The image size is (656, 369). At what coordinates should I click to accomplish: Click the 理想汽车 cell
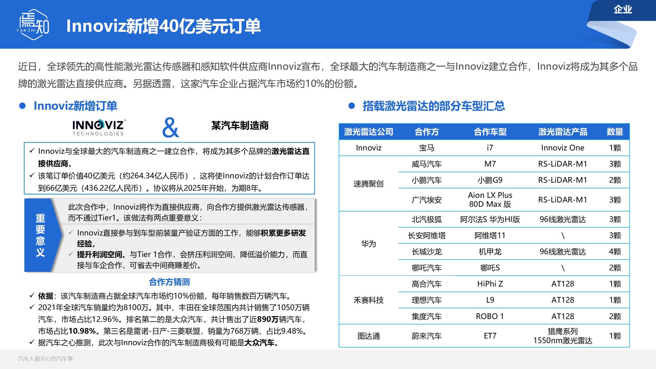(x=427, y=300)
